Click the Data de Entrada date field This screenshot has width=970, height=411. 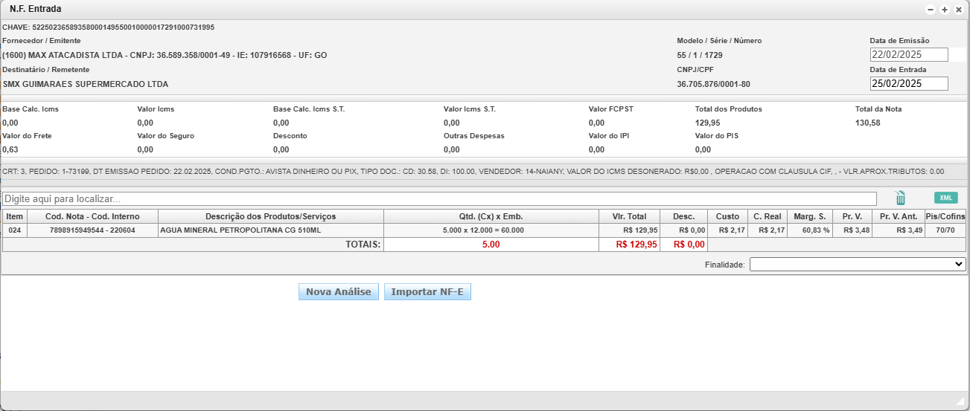pos(908,83)
